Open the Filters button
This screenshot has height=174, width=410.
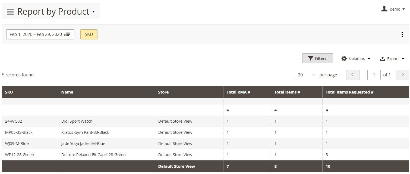point(318,58)
